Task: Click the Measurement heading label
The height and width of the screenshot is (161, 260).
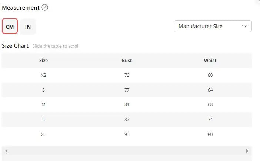Action: 21,8
